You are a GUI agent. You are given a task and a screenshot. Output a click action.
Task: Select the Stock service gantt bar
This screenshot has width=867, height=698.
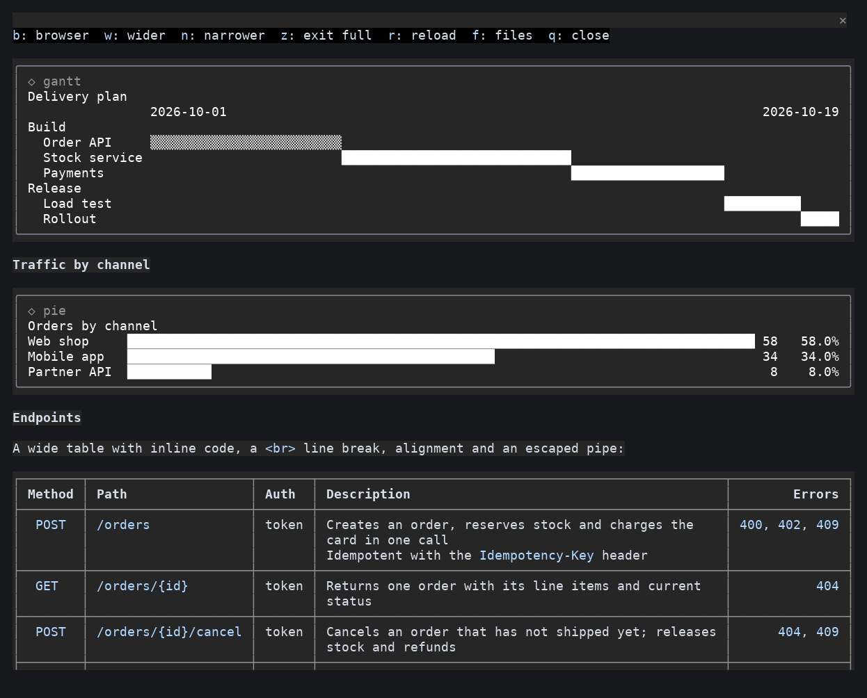[456, 158]
